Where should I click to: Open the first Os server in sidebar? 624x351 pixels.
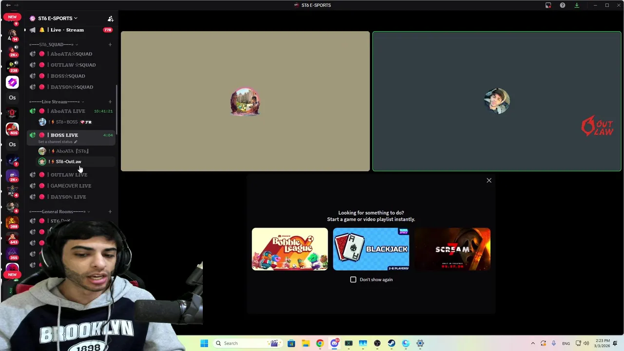(x=12, y=97)
